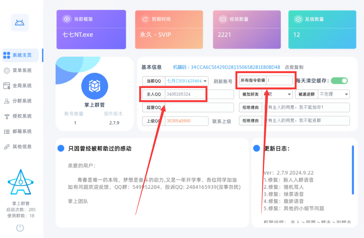Click 点我复制 to copy the machine code
Screen dimensions: 364x238
coord(294,67)
